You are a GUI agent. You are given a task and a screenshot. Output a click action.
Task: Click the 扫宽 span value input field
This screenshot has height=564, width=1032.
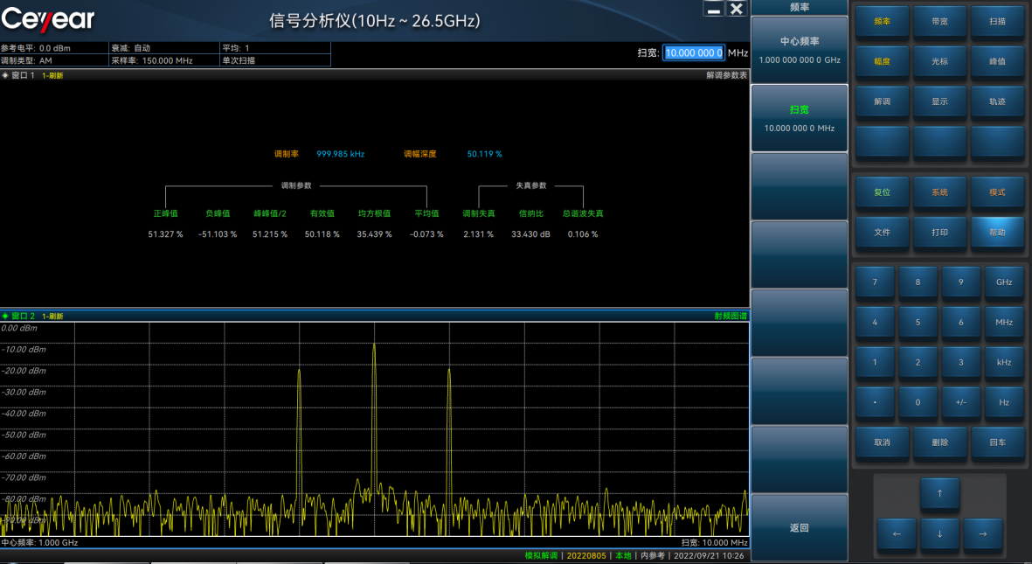tap(694, 52)
